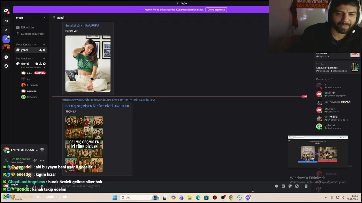View the woman photo embed thumbnail

point(88,63)
